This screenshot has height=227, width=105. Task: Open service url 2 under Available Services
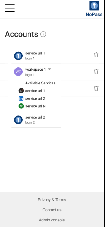(35, 99)
